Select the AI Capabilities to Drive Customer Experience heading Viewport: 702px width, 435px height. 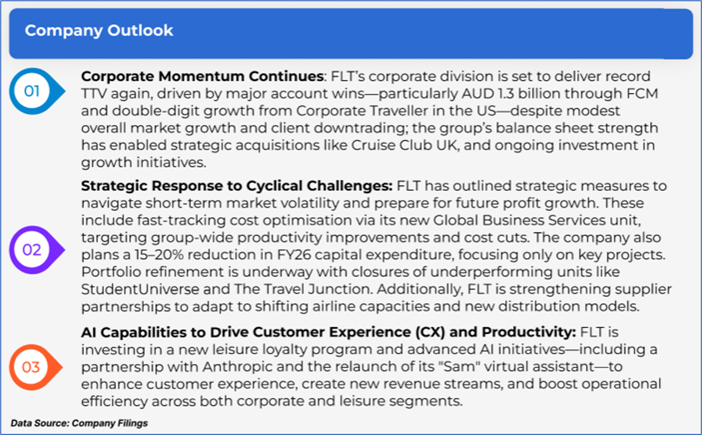(328, 333)
